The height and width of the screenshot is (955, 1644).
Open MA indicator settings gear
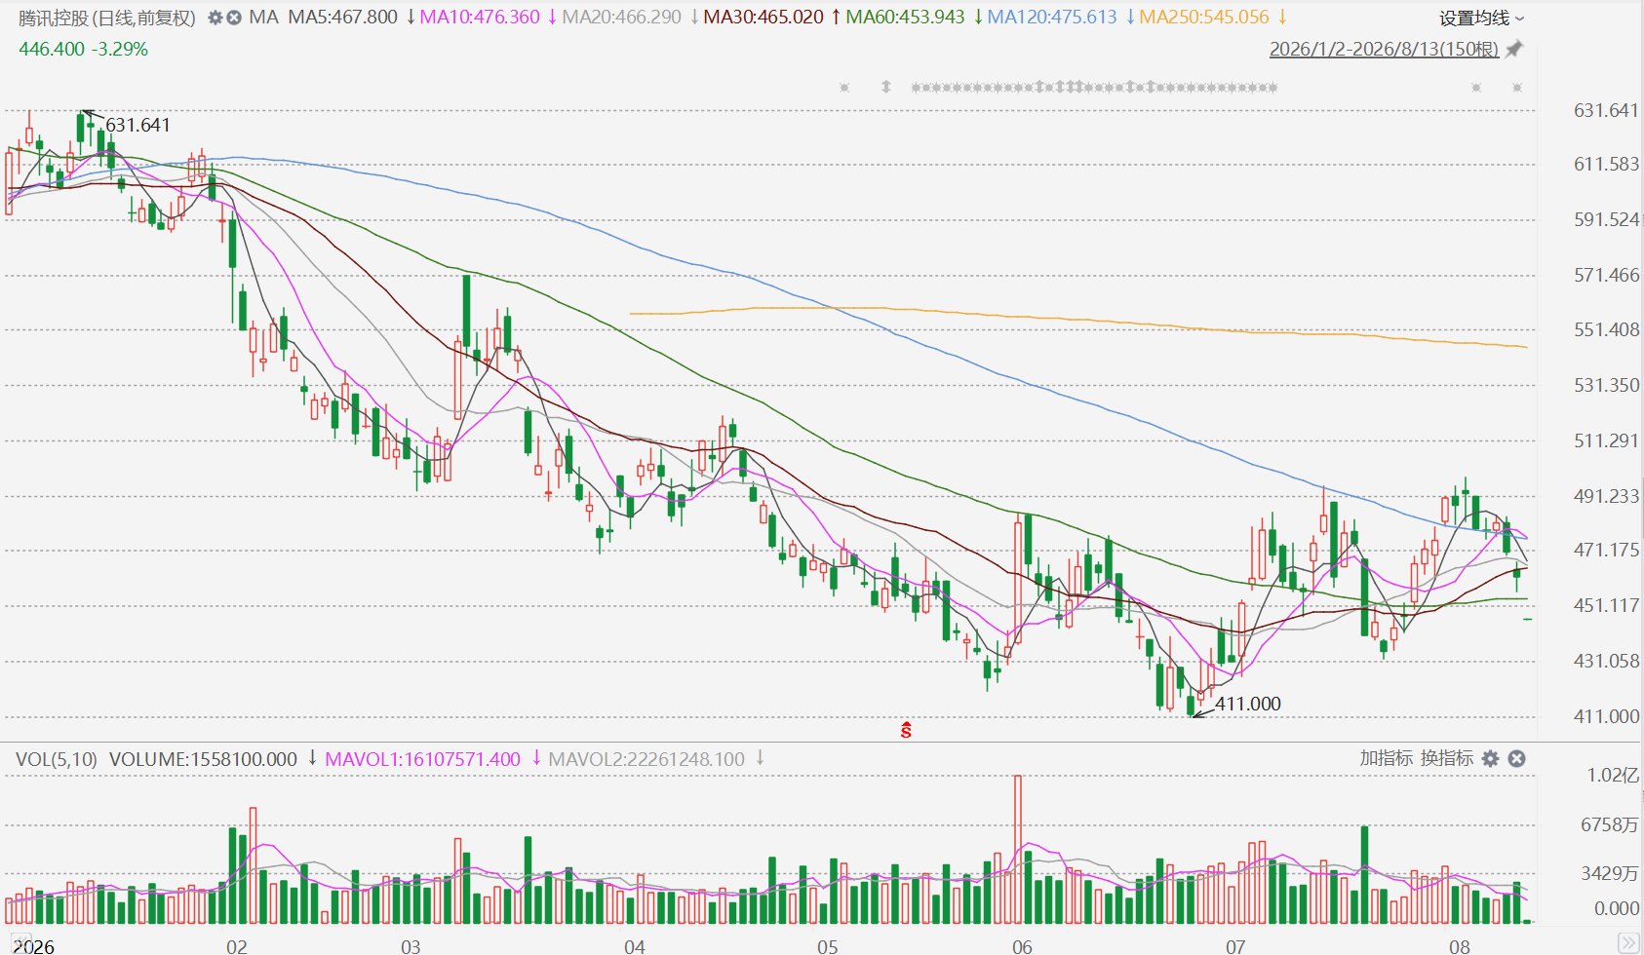215,18
